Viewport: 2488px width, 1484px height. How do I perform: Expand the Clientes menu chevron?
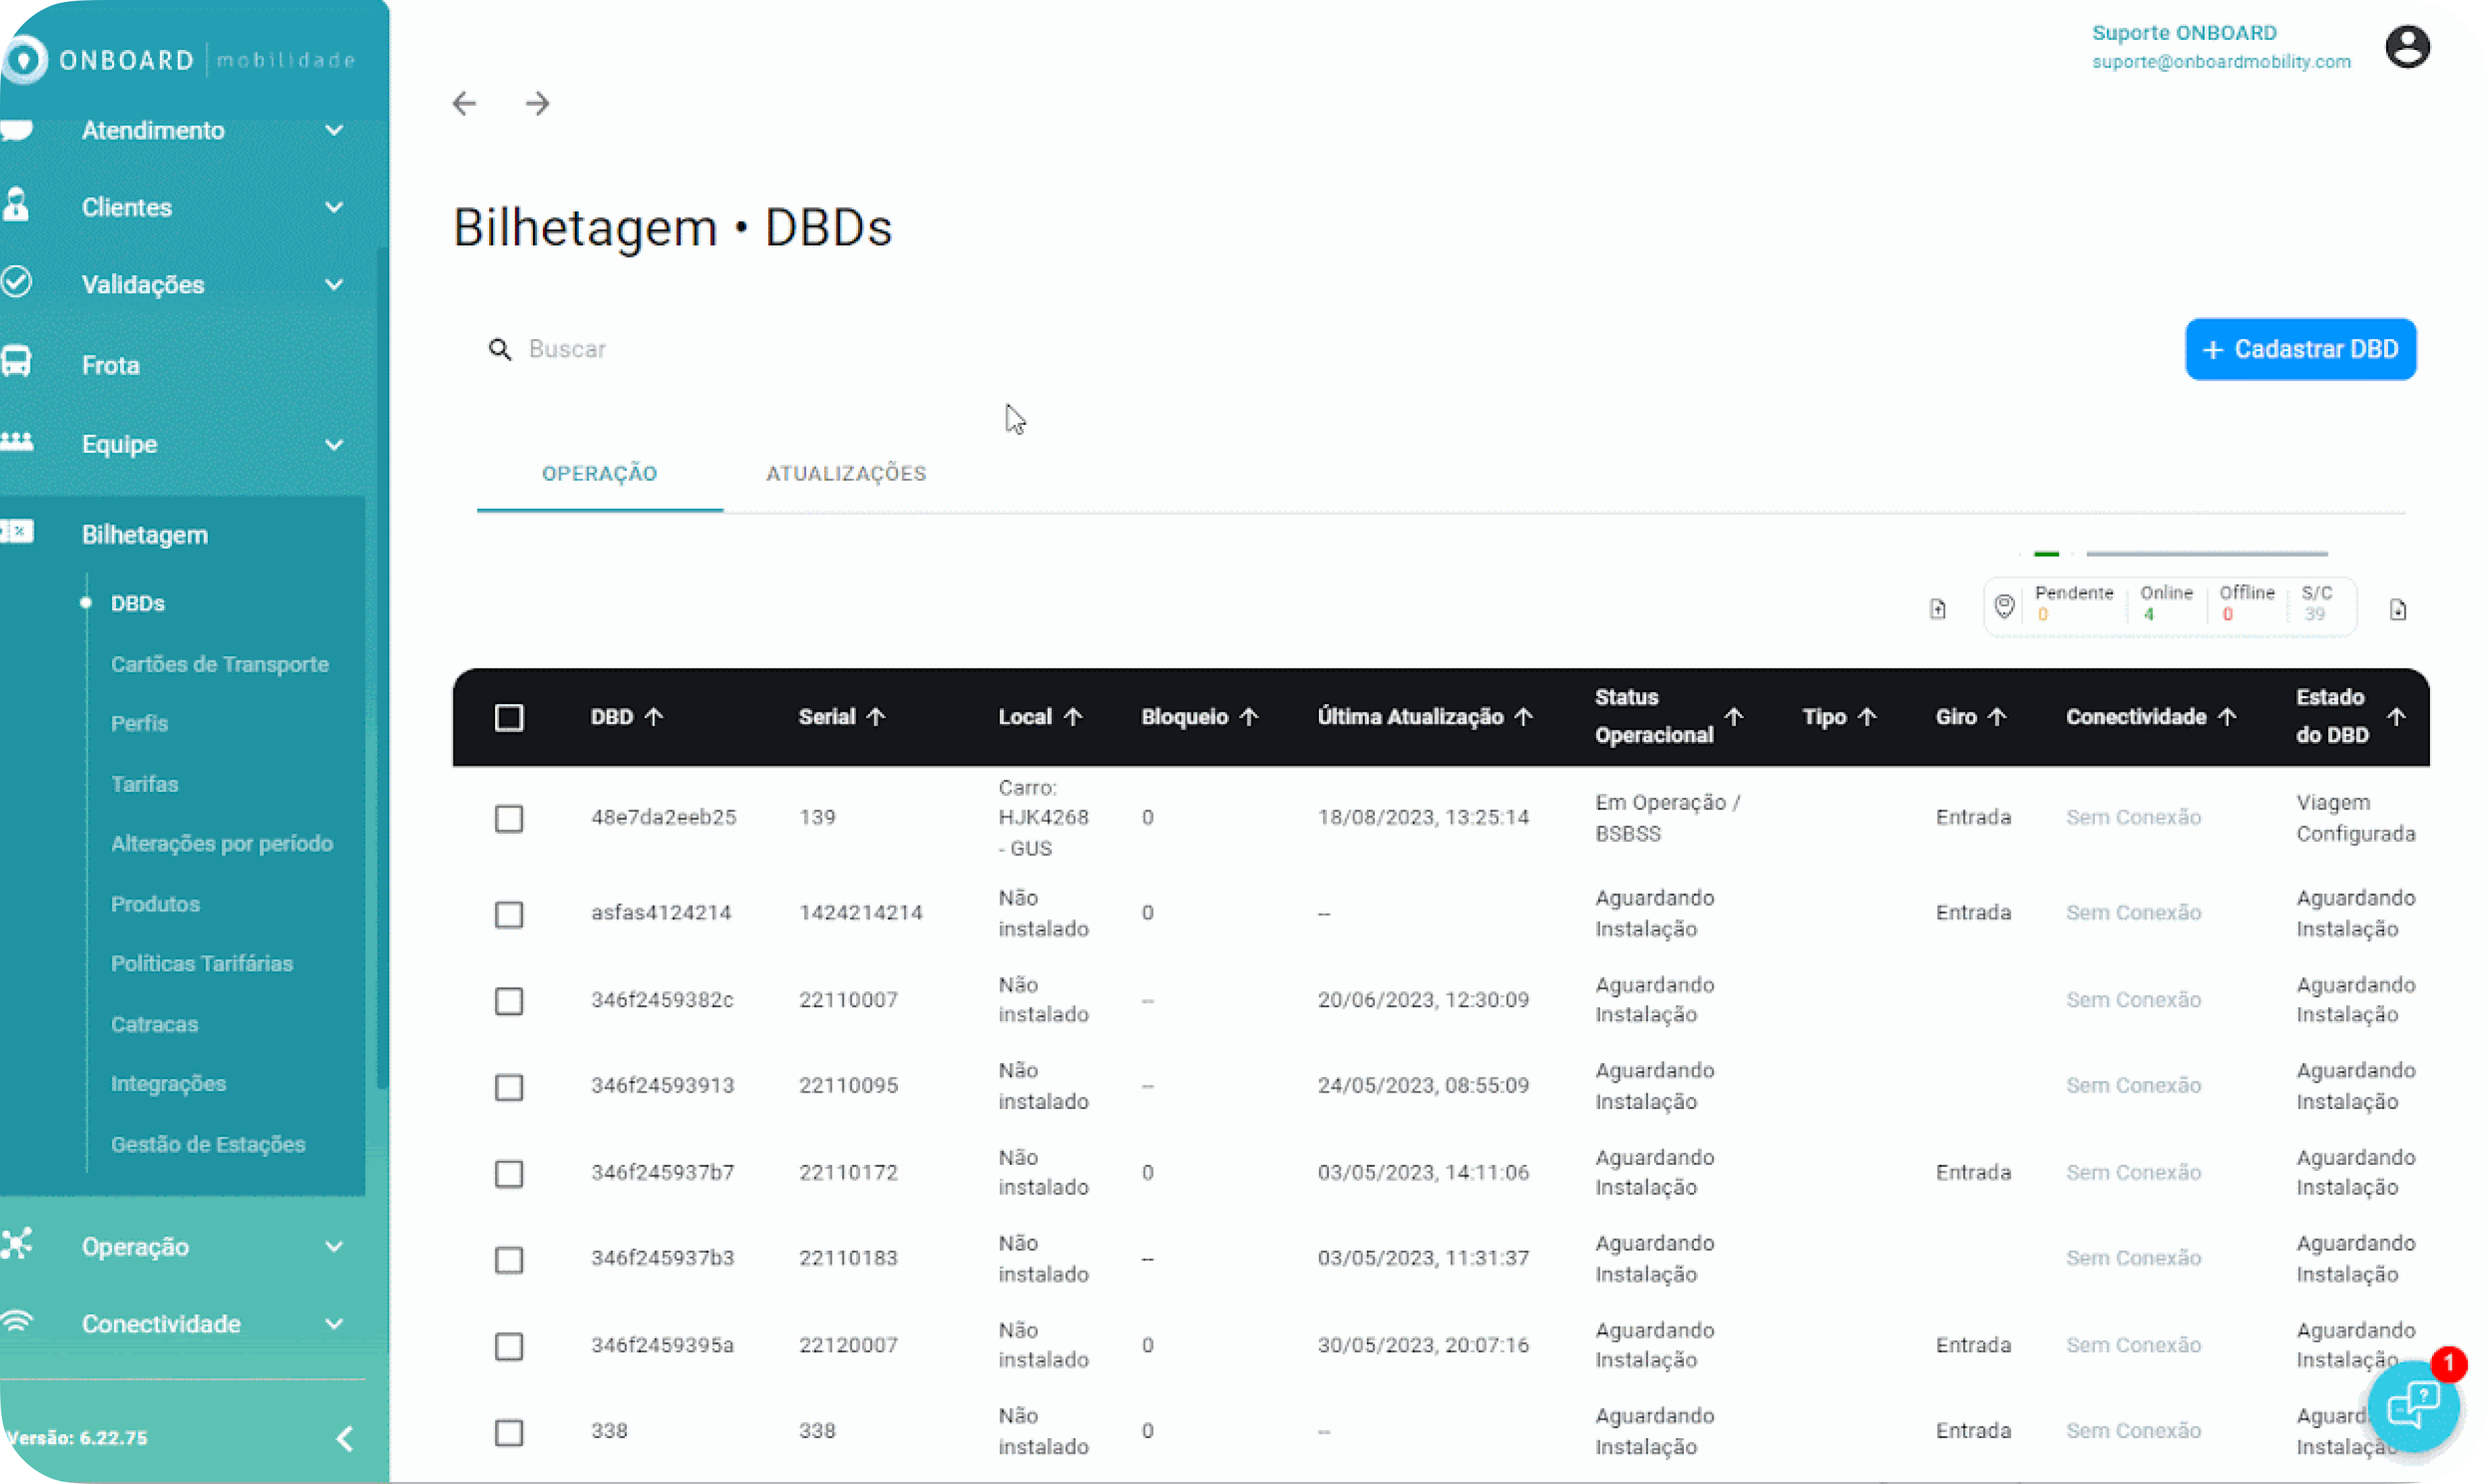click(334, 207)
